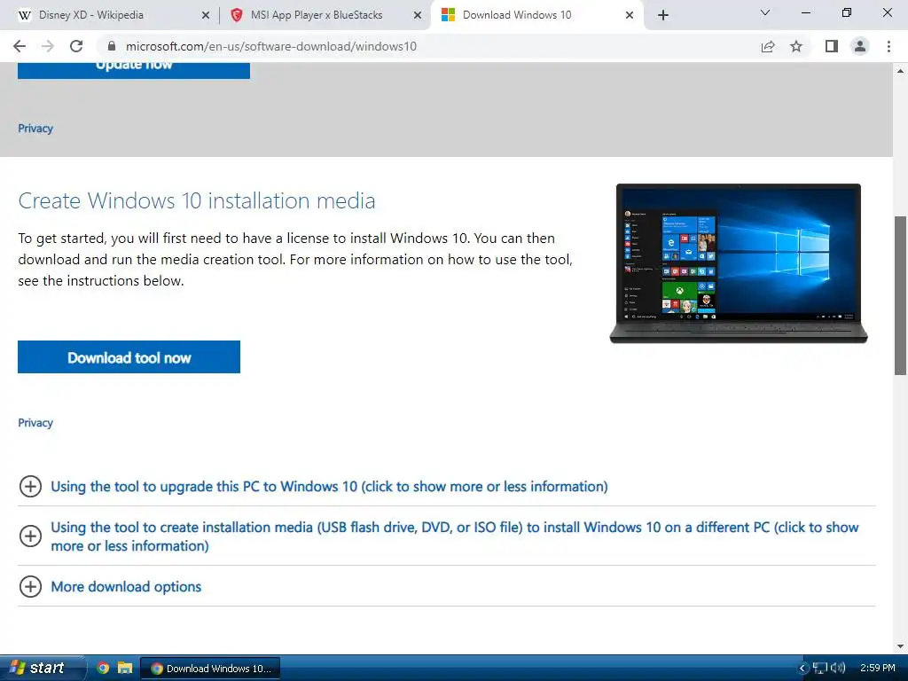908x681 pixels.
Task: Open Chrome's three-dot menu
Action: tap(888, 46)
